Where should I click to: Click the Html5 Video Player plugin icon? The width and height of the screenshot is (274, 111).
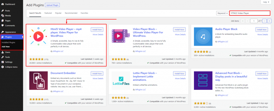click(39, 37)
